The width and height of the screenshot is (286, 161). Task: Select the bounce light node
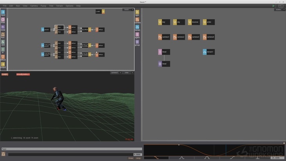tap(194, 22)
